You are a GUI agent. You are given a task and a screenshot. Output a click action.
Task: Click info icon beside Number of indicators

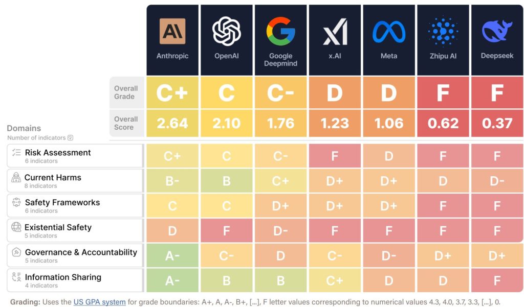click(x=70, y=137)
